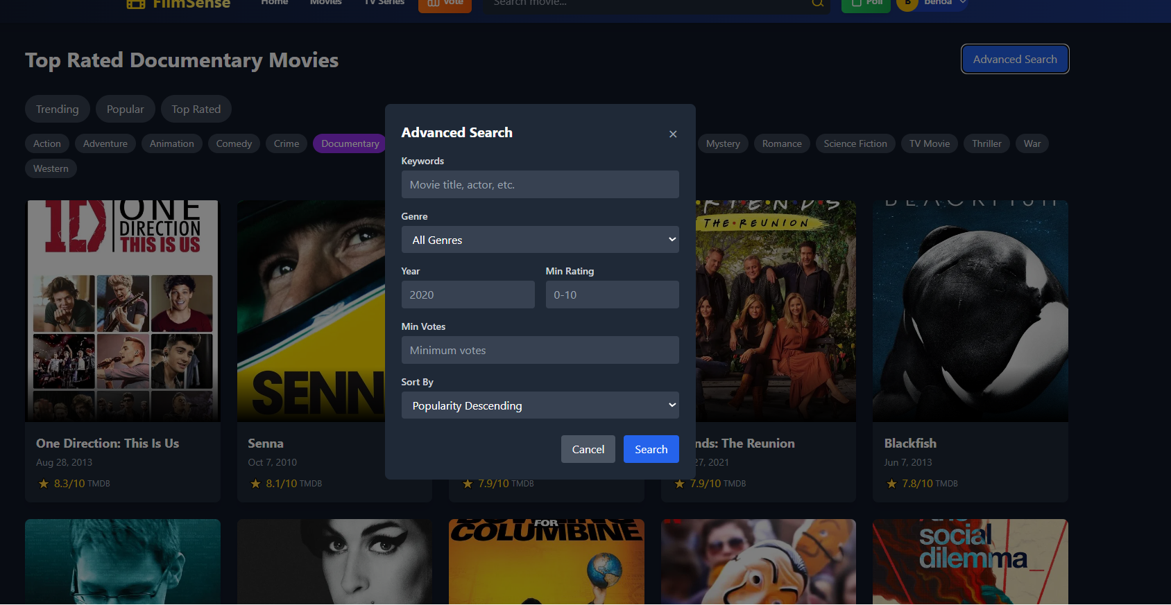Click the Advanced Search button at top right
This screenshot has height=605, width=1171.
pyautogui.click(x=1015, y=59)
